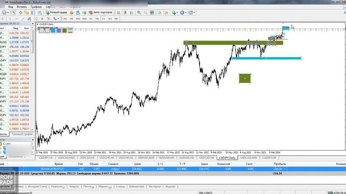
Task: Expand the Arrows tool dropdown
Action: [x=58, y=19]
